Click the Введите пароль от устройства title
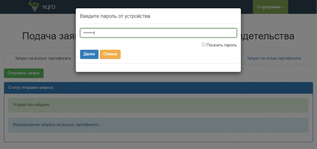Image resolution: width=317 pixels, height=149 pixels. [115, 16]
